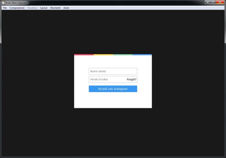Viewport: 226px width, 158px height.
Task: Minimize the Grids window
Action: click(x=208, y=2)
